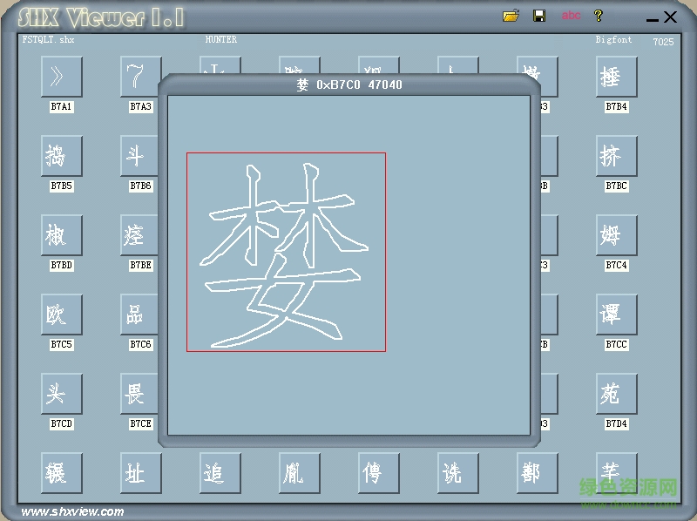Click the question mark help icon
Screen dimensions: 697x521
(x=599, y=15)
